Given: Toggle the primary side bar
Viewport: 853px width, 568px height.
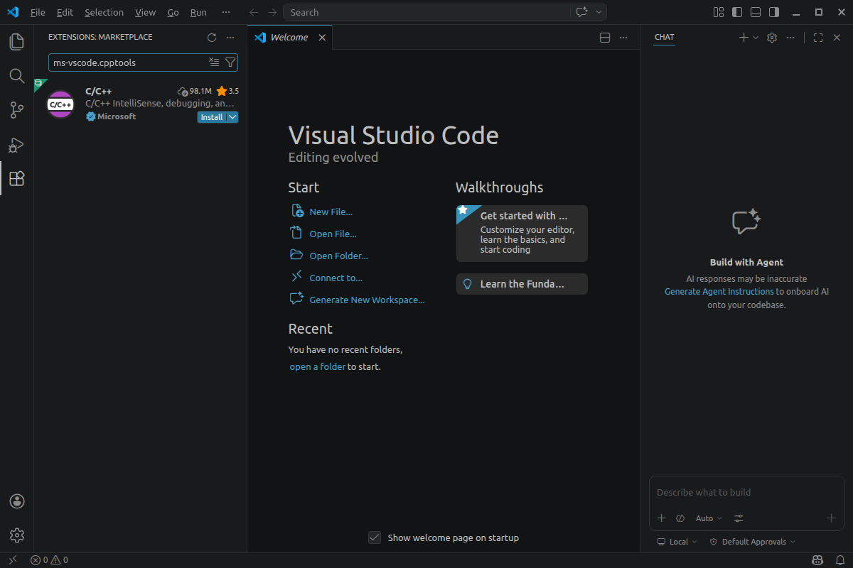Looking at the screenshot, I should tap(737, 12).
